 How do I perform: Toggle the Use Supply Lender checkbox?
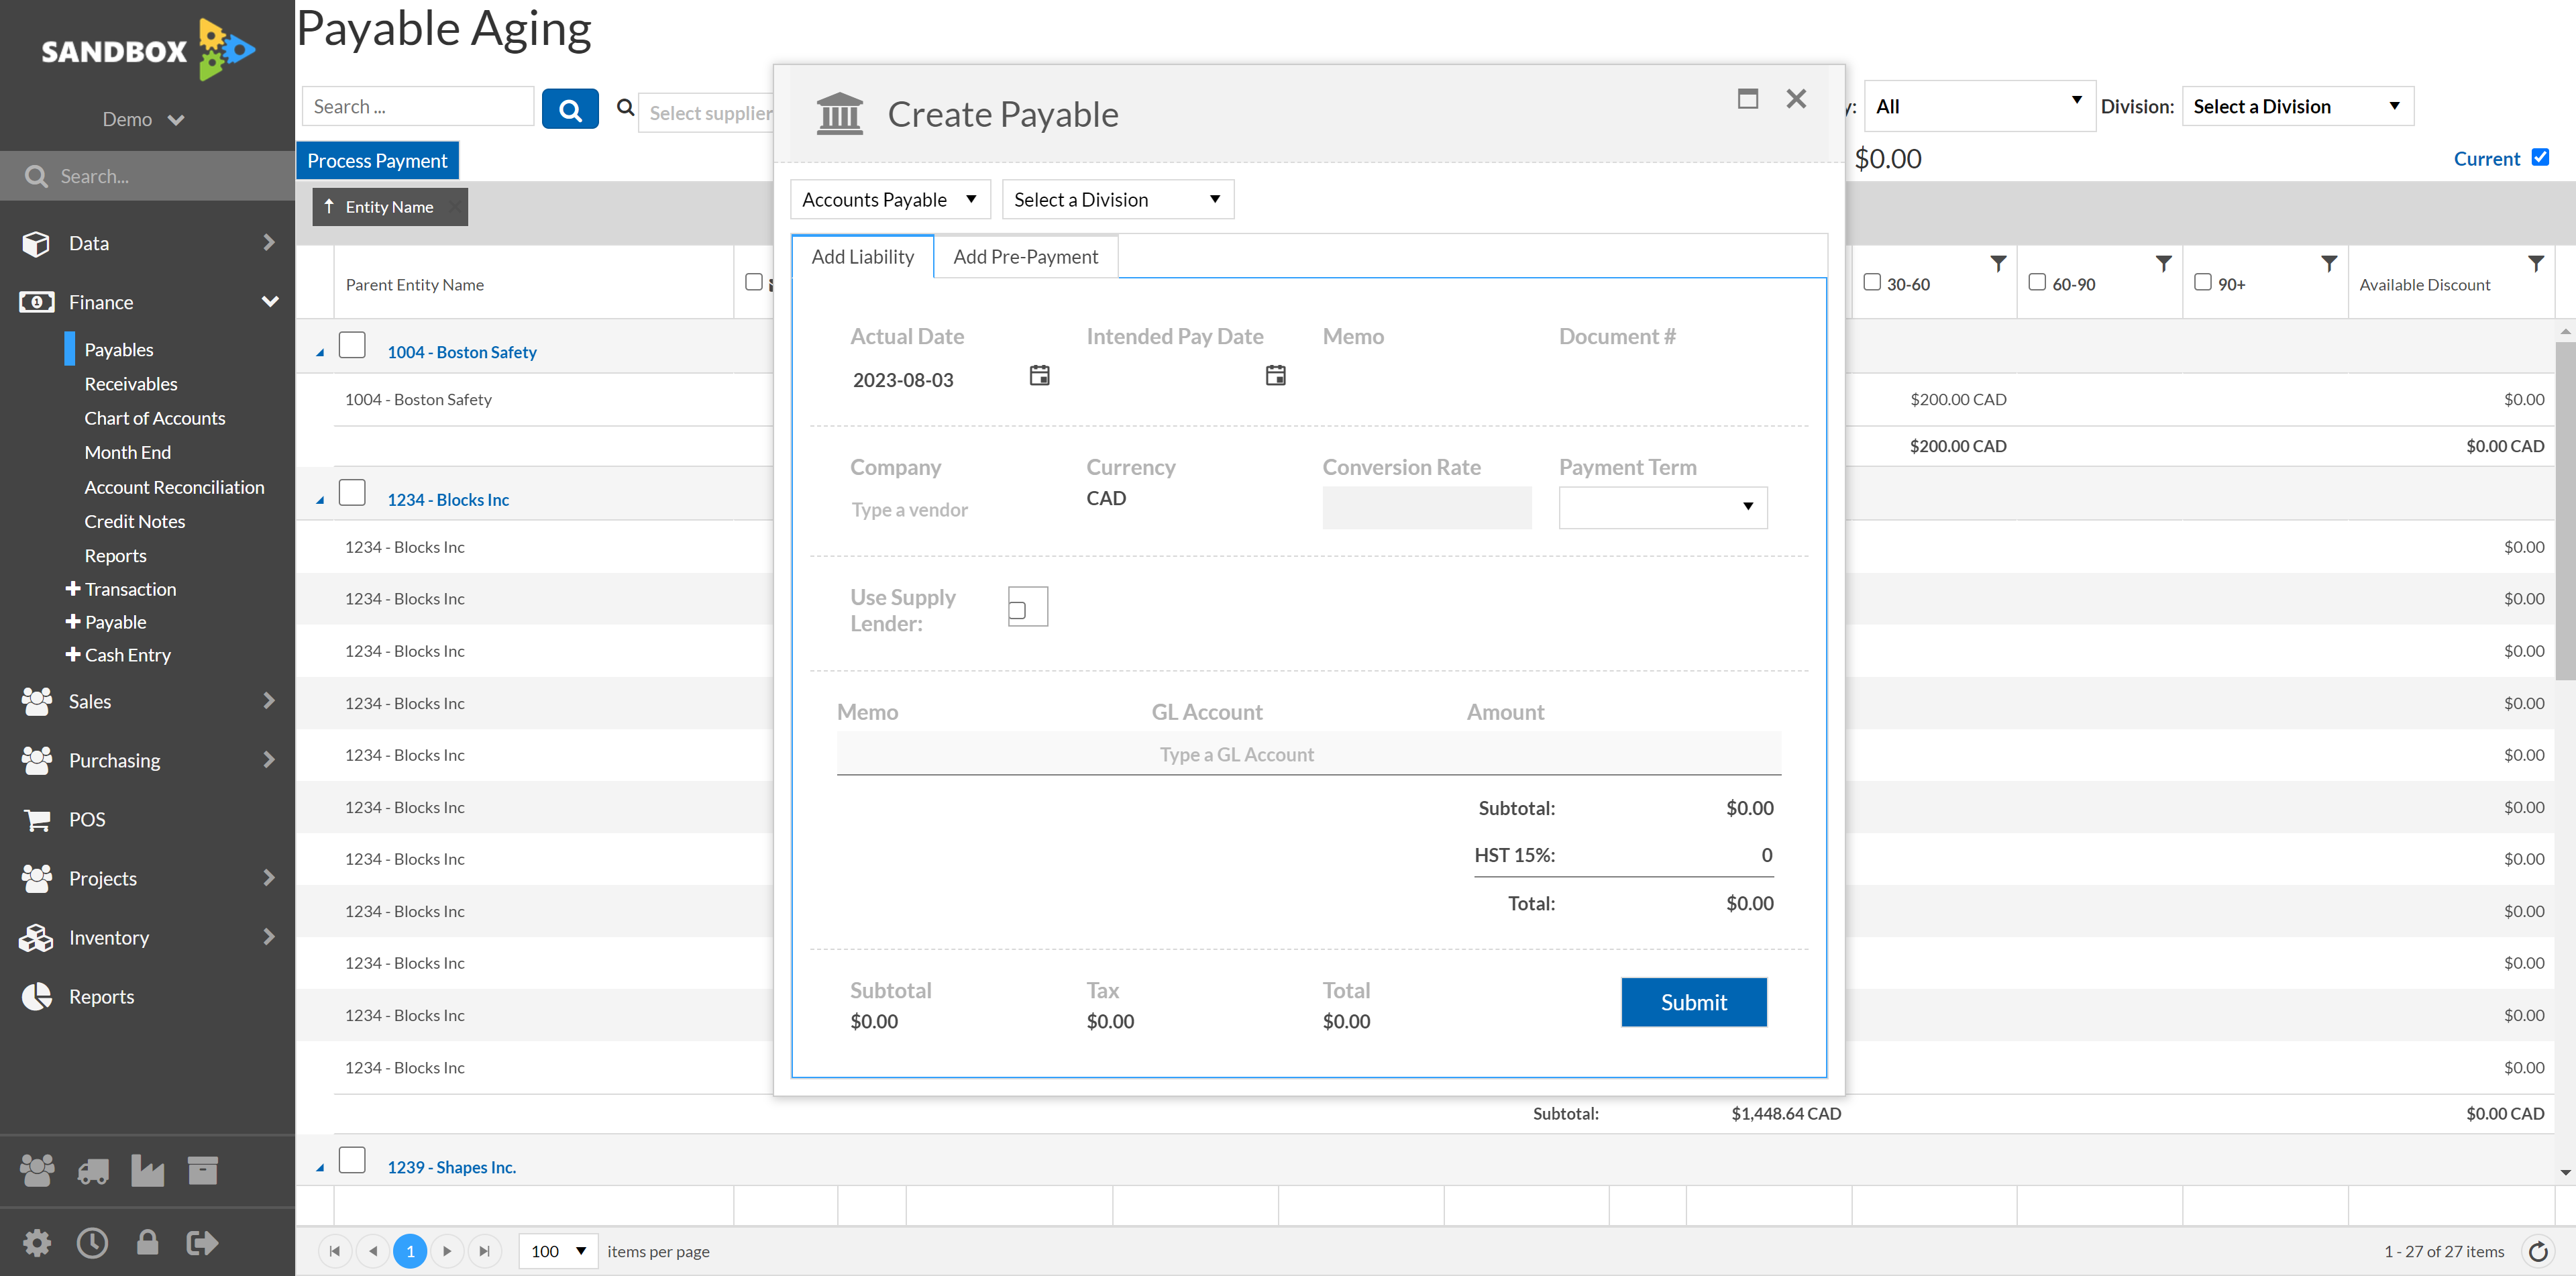pyautogui.click(x=1024, y=608)
